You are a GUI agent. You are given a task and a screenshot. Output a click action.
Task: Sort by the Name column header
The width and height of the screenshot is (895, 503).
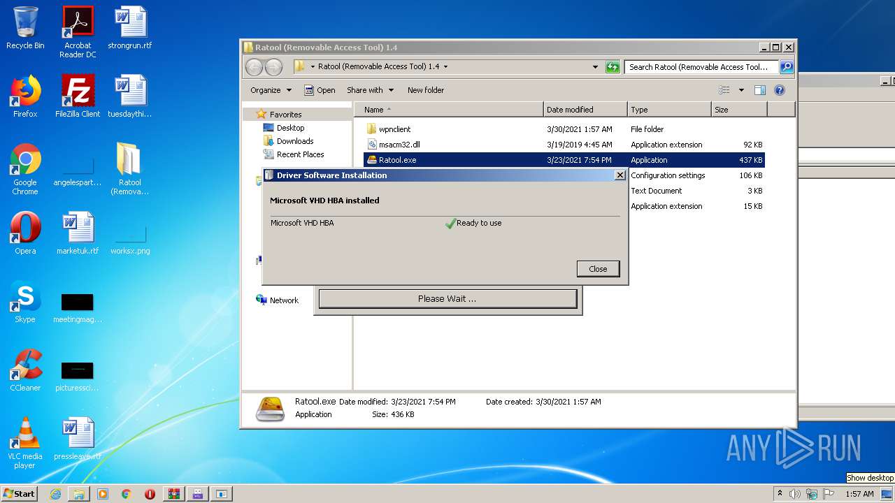[x=449, y=110]
